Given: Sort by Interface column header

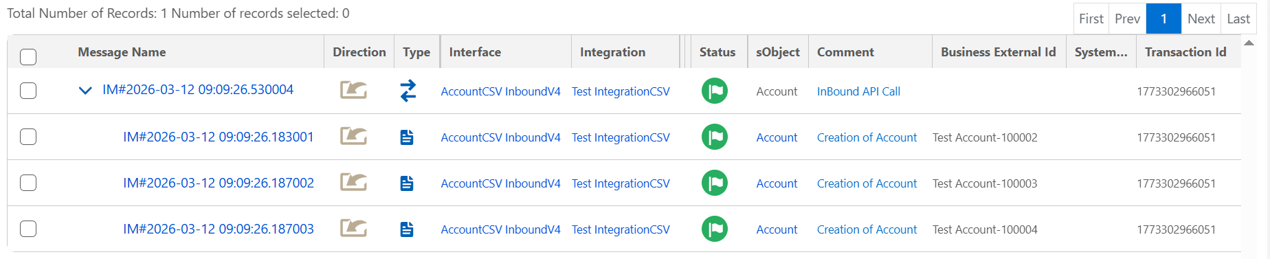Looking at the screenshot, I should [x=475, y=52].
